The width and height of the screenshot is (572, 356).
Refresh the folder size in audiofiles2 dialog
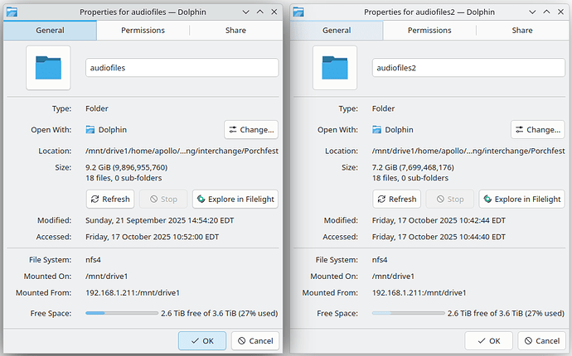(397, 199)
